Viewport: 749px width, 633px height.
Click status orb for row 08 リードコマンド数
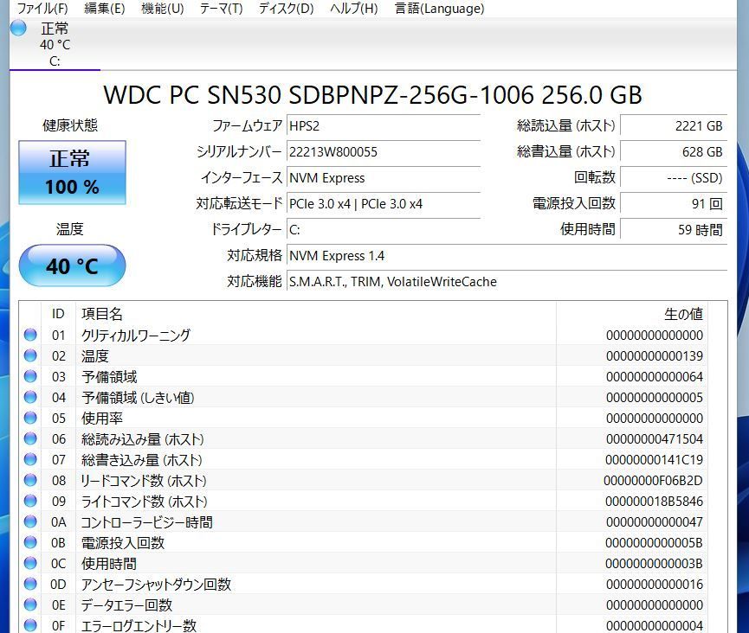(30, 480)
